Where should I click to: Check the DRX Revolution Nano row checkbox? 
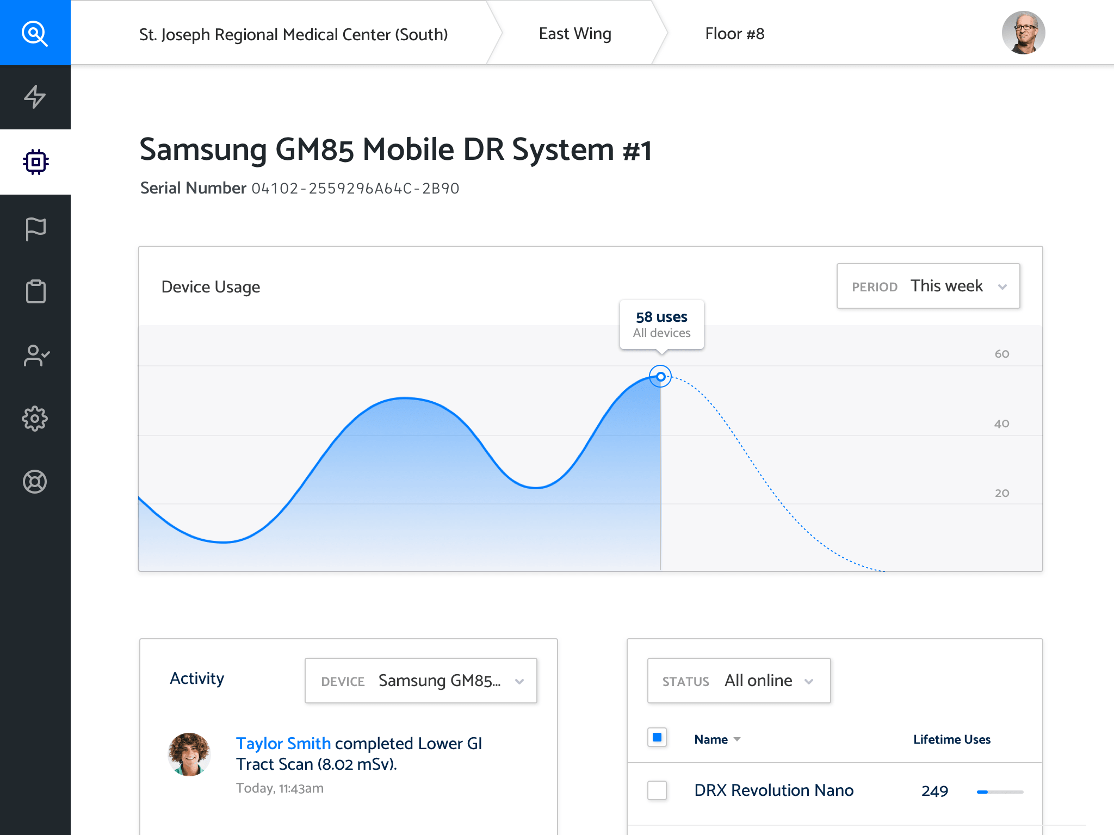657,790
